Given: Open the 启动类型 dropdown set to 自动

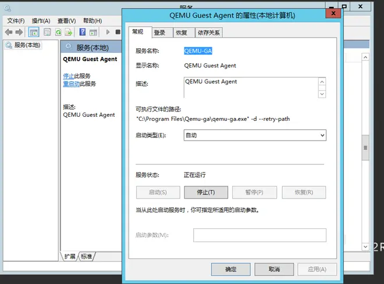Looking at the screenshot, I should pos(255,135).
